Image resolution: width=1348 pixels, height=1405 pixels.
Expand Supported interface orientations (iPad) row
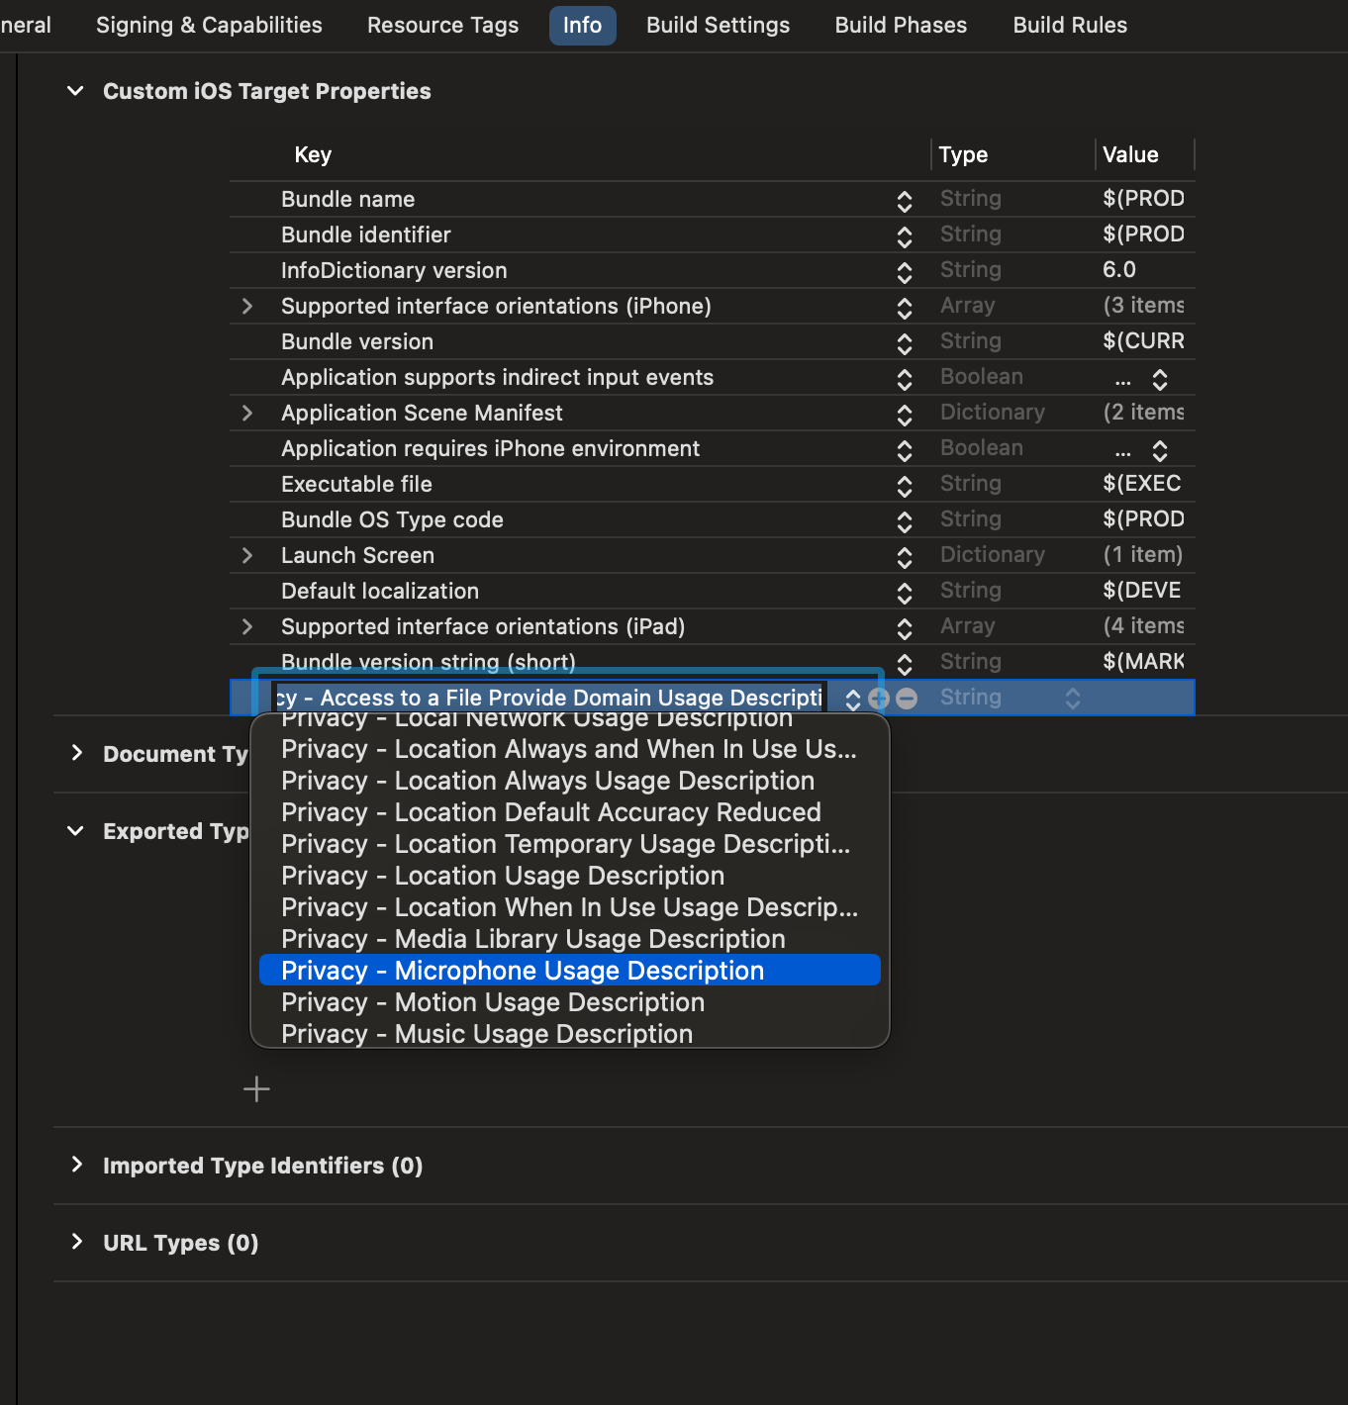(x=247, y=626)
